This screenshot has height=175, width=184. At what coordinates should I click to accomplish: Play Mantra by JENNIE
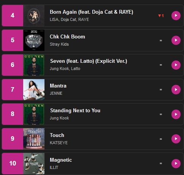[x=176, y=90]
